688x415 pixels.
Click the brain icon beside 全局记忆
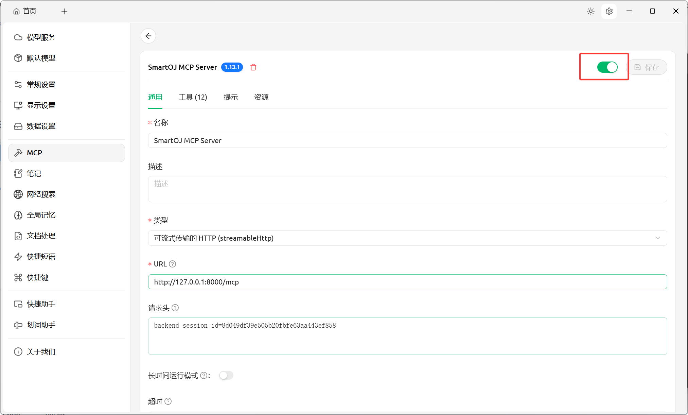pyautogui.click(x=18, y=215)
